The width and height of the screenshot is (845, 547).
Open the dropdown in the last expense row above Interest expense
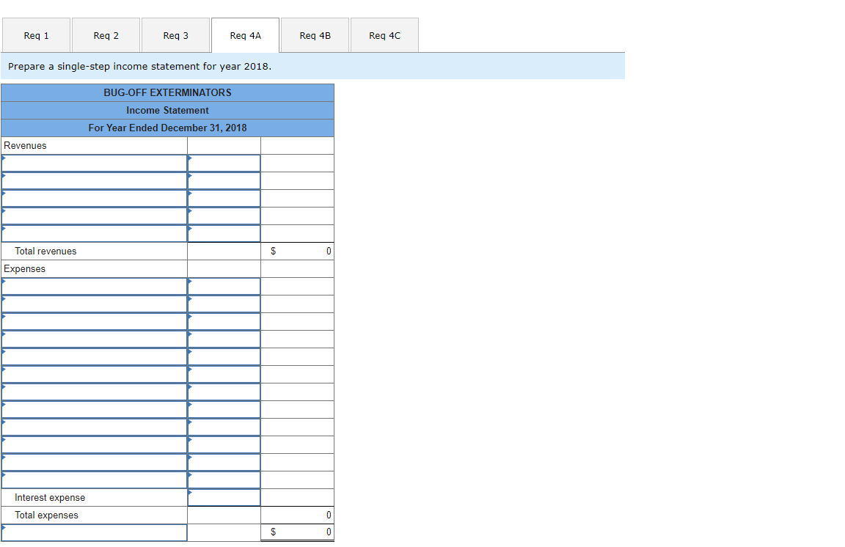click(94, 480)
